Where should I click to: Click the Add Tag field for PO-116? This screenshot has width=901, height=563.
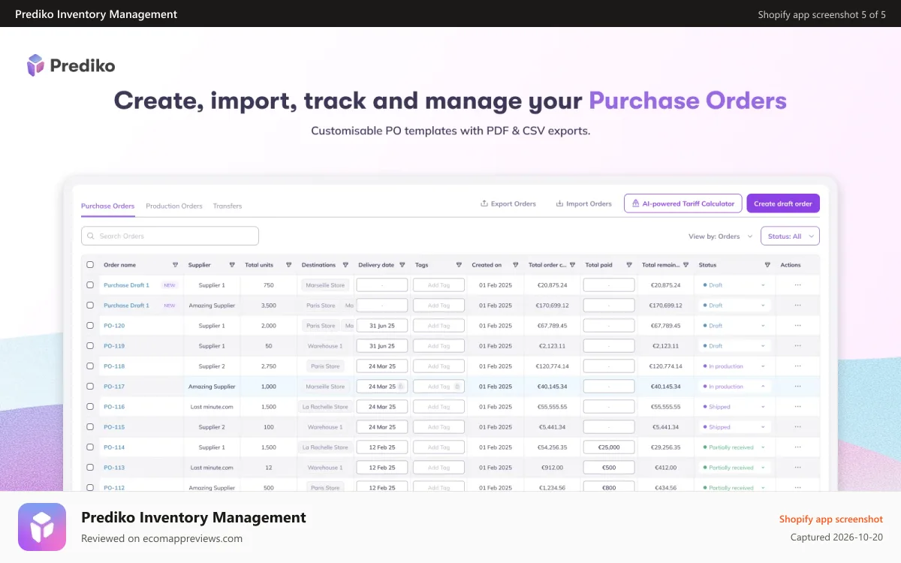coord(438,407)
